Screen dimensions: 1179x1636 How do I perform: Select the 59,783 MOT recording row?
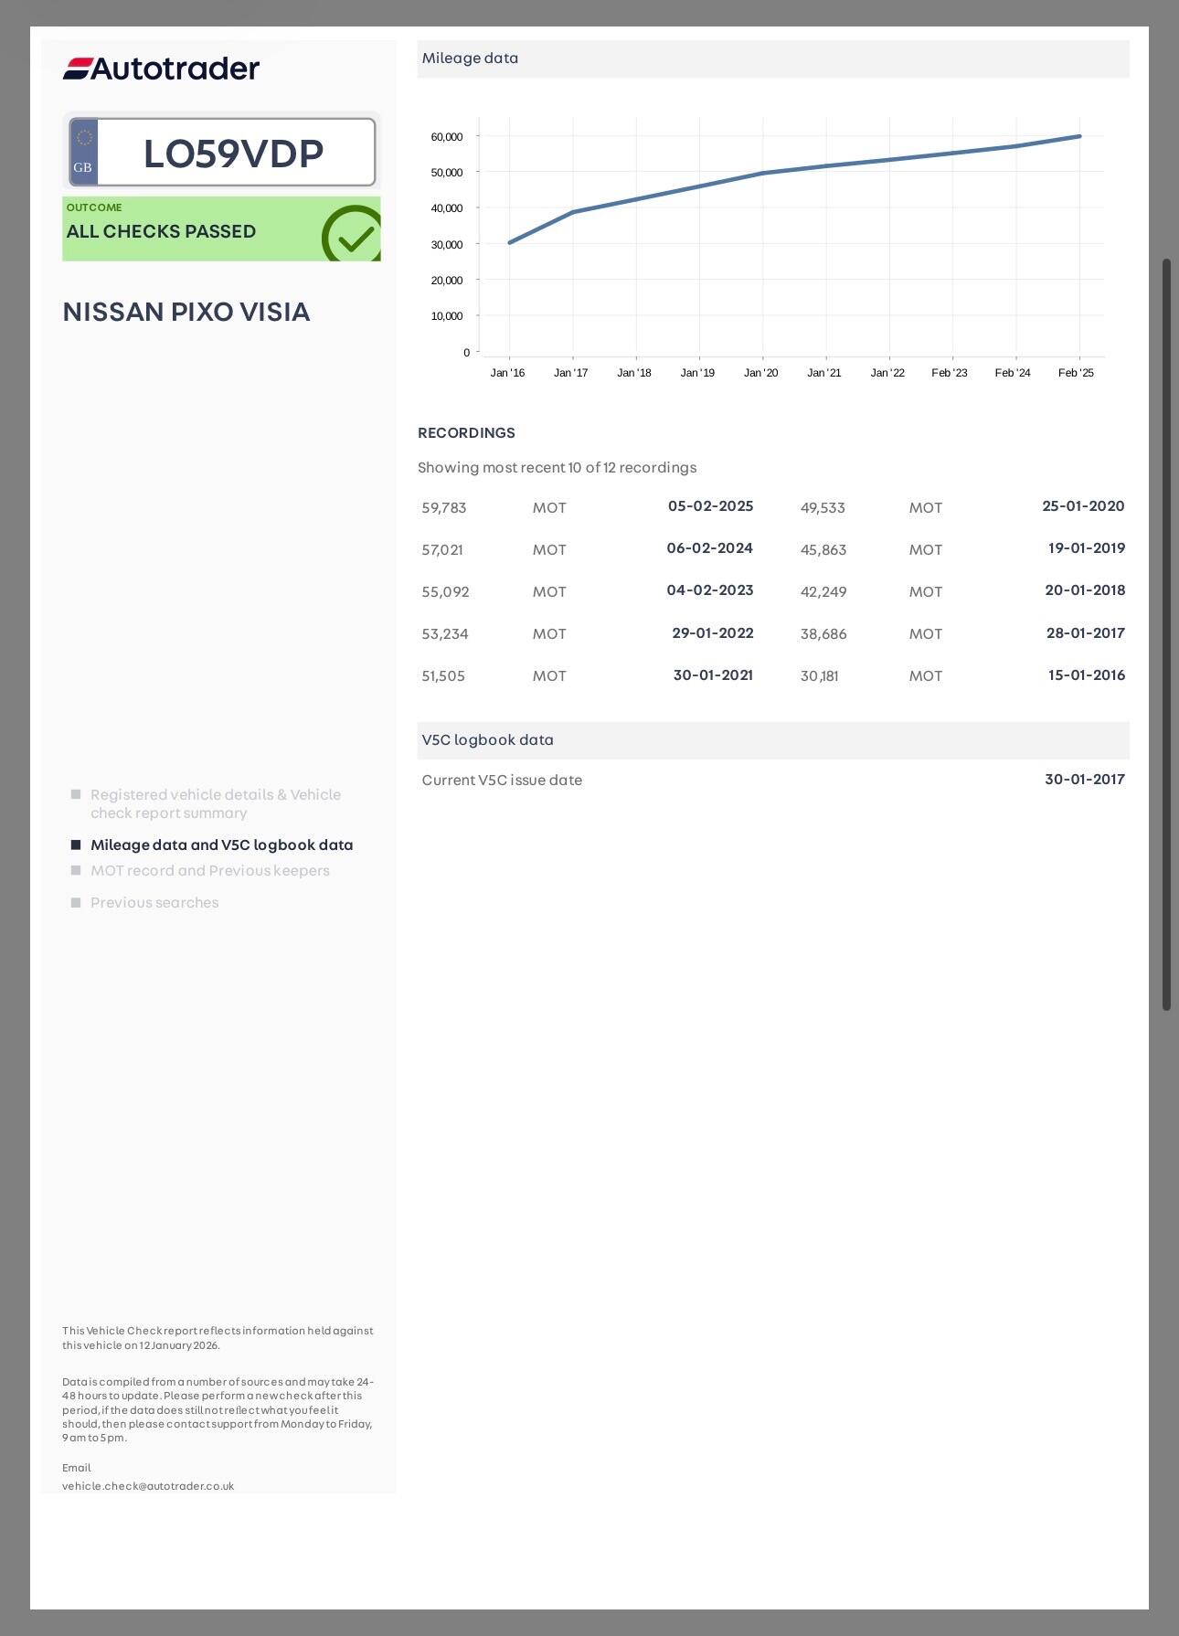click(587, 507)
